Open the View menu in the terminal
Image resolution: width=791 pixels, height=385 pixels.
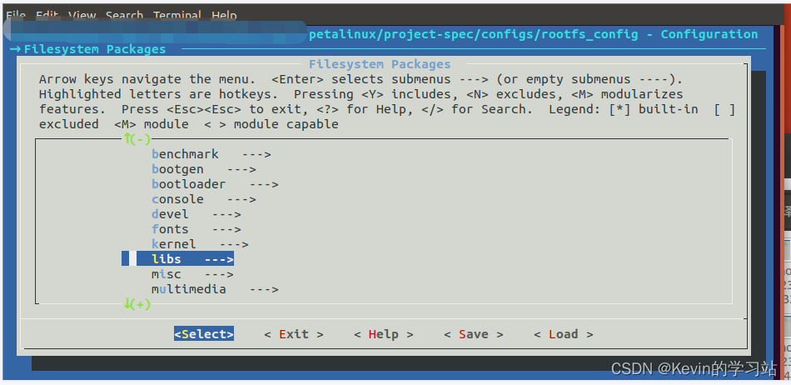(82, 15)
